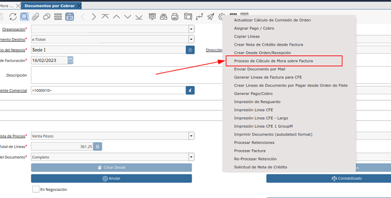The image size is (391, 198).
Task: Select Crear Nota de Crédito desde Factura
Action: (x=268, y=45)
